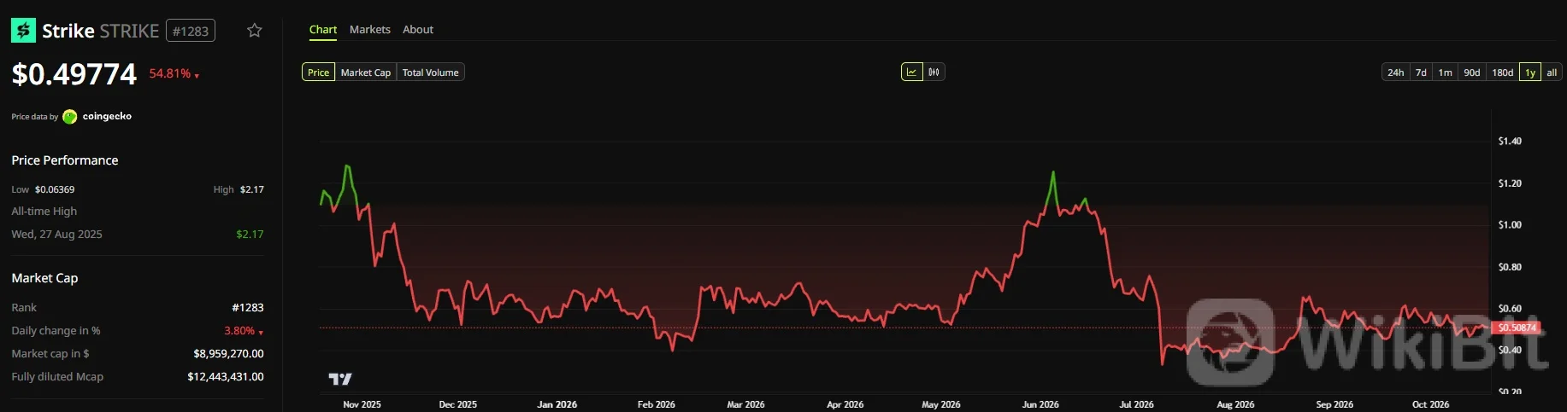This screenshot has width=1567, height=412.
Task: Click the Low $0.06369 value
Action: click(x=55, y=189)
